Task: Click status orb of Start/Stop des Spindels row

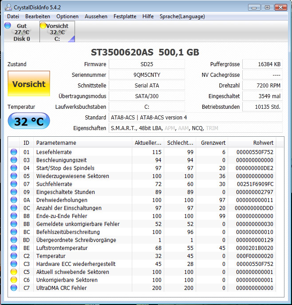Action: [14, 168]
